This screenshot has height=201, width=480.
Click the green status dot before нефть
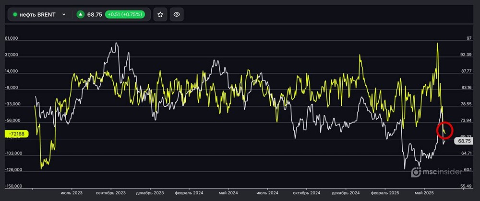point(15,14)
